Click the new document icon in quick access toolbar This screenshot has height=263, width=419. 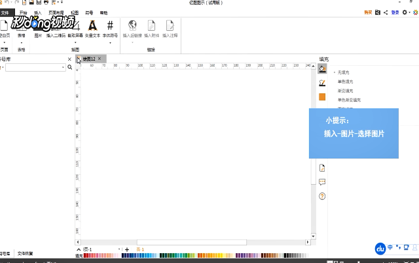click(24, 2)
